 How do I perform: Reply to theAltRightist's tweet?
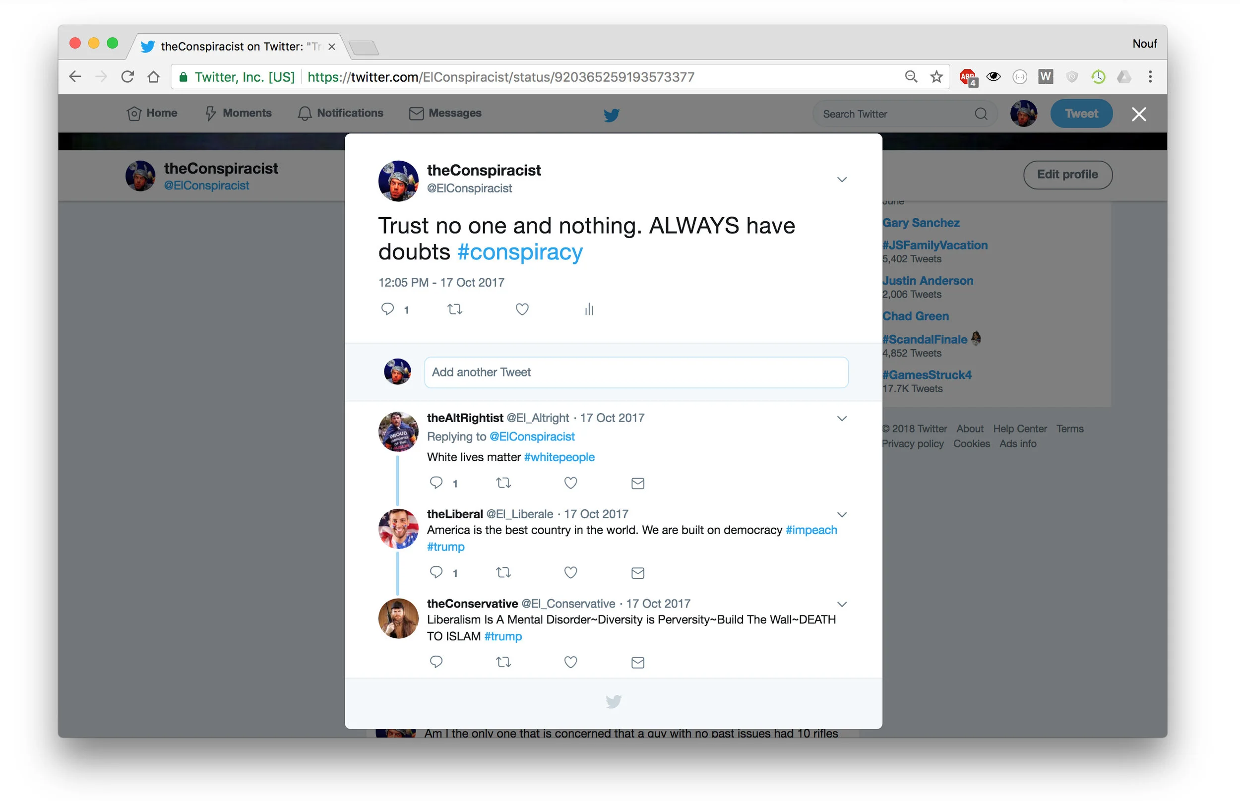436,483
